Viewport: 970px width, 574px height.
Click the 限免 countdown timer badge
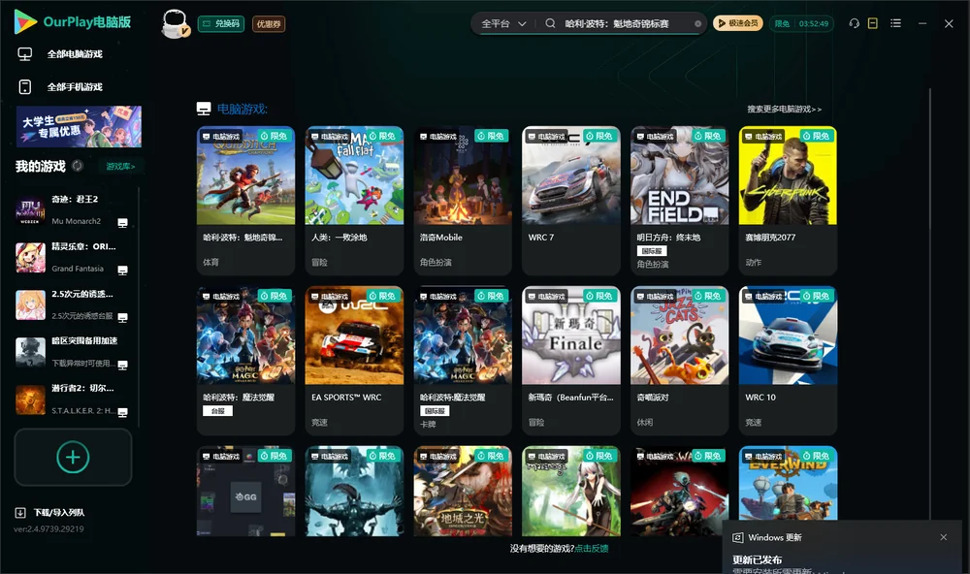coord(801,23)
